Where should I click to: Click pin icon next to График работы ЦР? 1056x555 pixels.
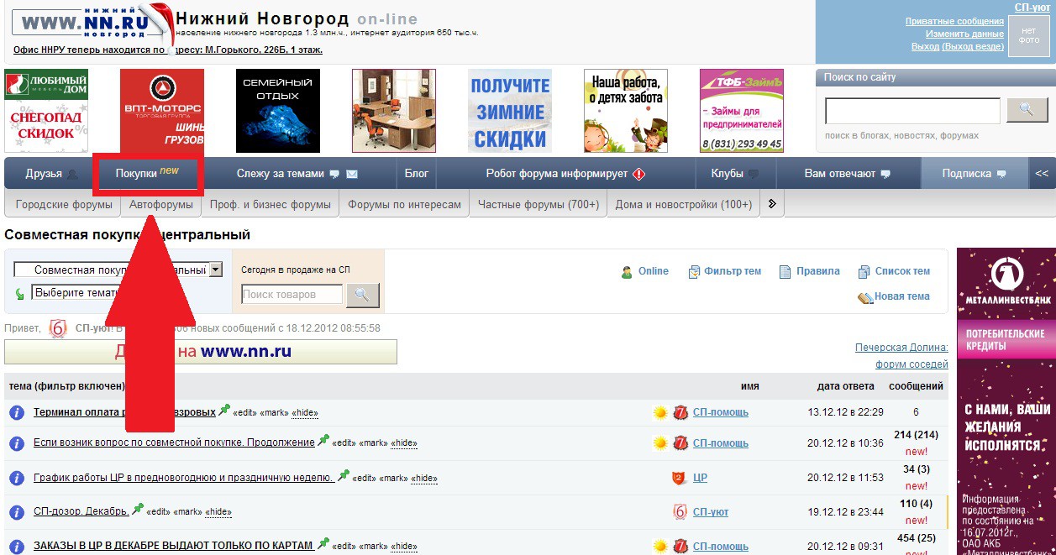[343, 475]
